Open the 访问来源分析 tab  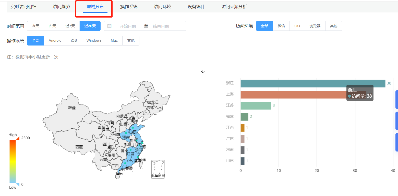pos(234,7)
